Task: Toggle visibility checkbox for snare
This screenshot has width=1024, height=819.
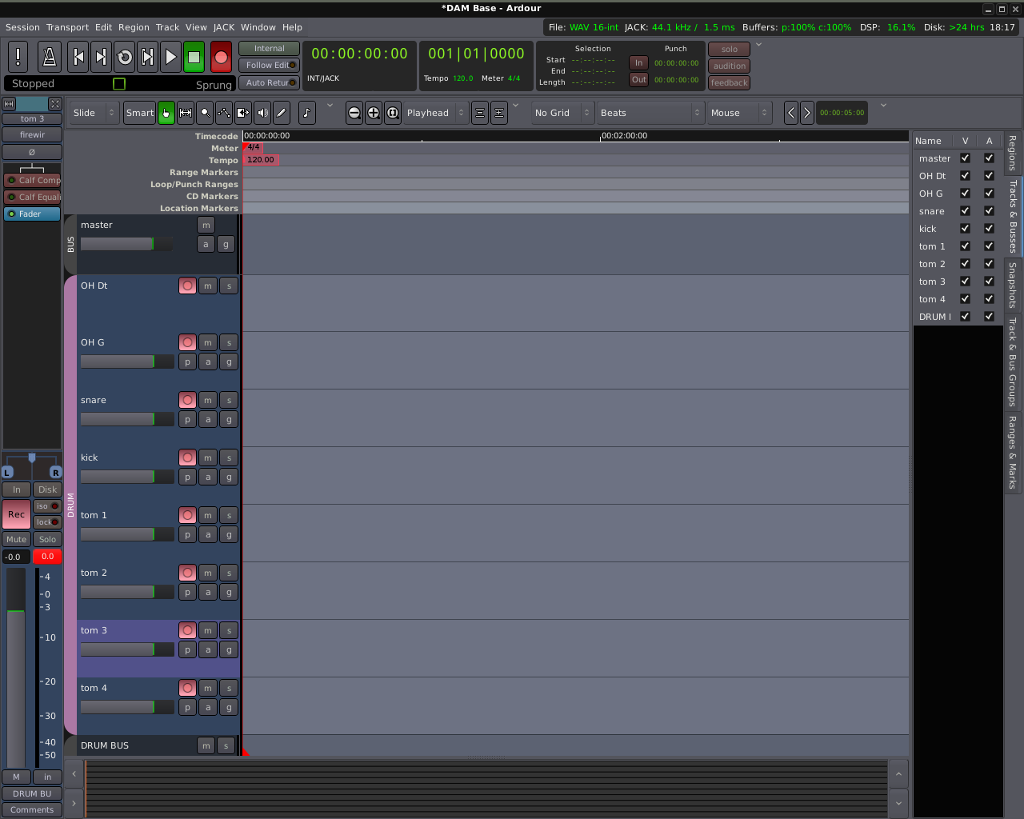Action: tap(965, 211)
